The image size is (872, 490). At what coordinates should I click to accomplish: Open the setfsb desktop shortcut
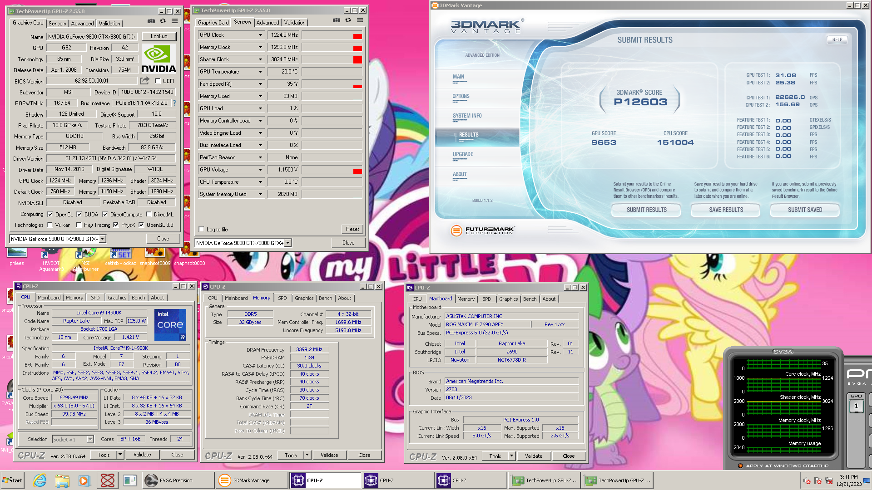point(120,257)
